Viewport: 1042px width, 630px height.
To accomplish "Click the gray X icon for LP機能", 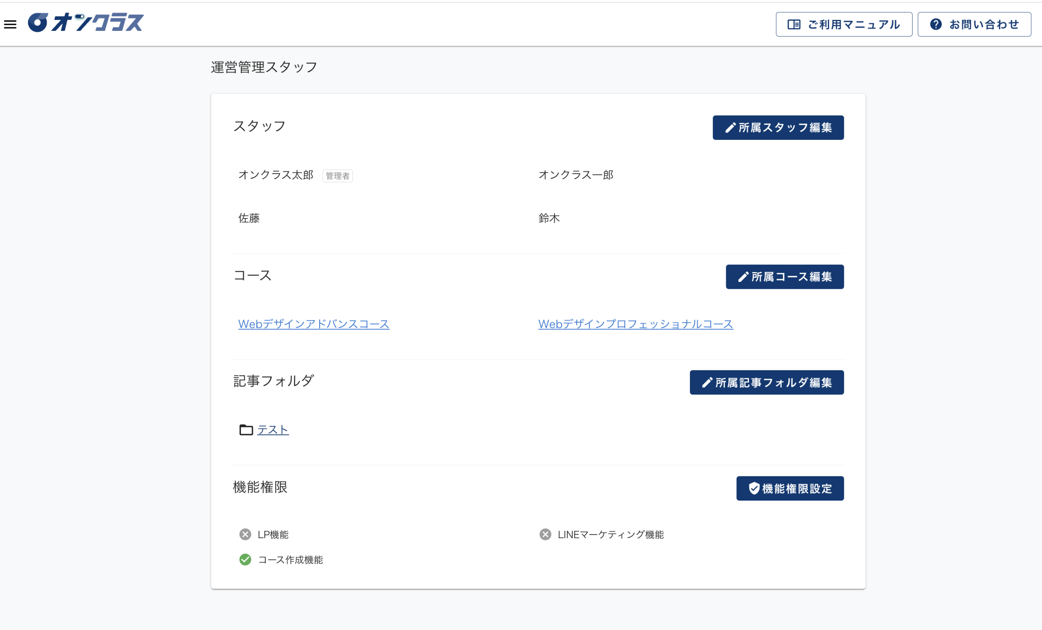I will 245,534.
